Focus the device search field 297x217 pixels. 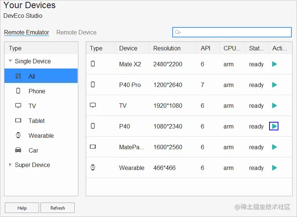232,32
